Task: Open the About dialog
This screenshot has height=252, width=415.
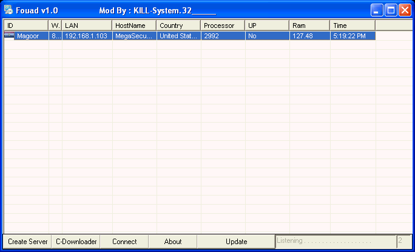Action: (173, 241)
